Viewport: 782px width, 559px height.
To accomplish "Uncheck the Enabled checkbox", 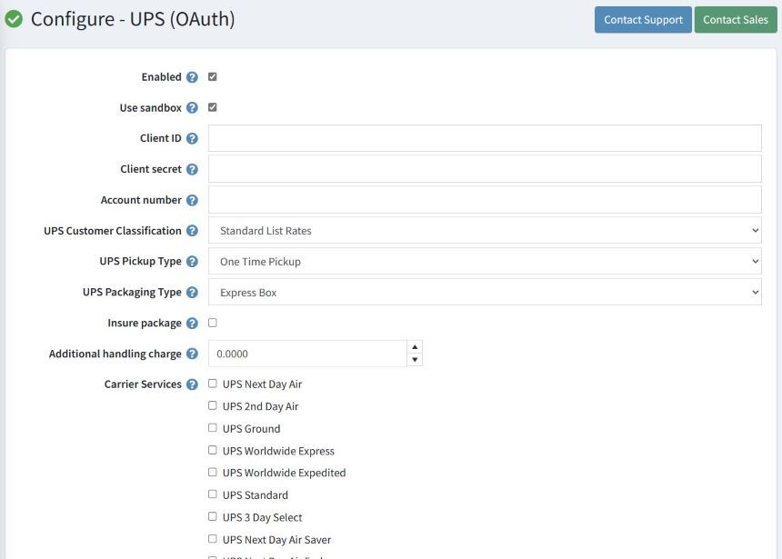I will [x=213, y=76].
